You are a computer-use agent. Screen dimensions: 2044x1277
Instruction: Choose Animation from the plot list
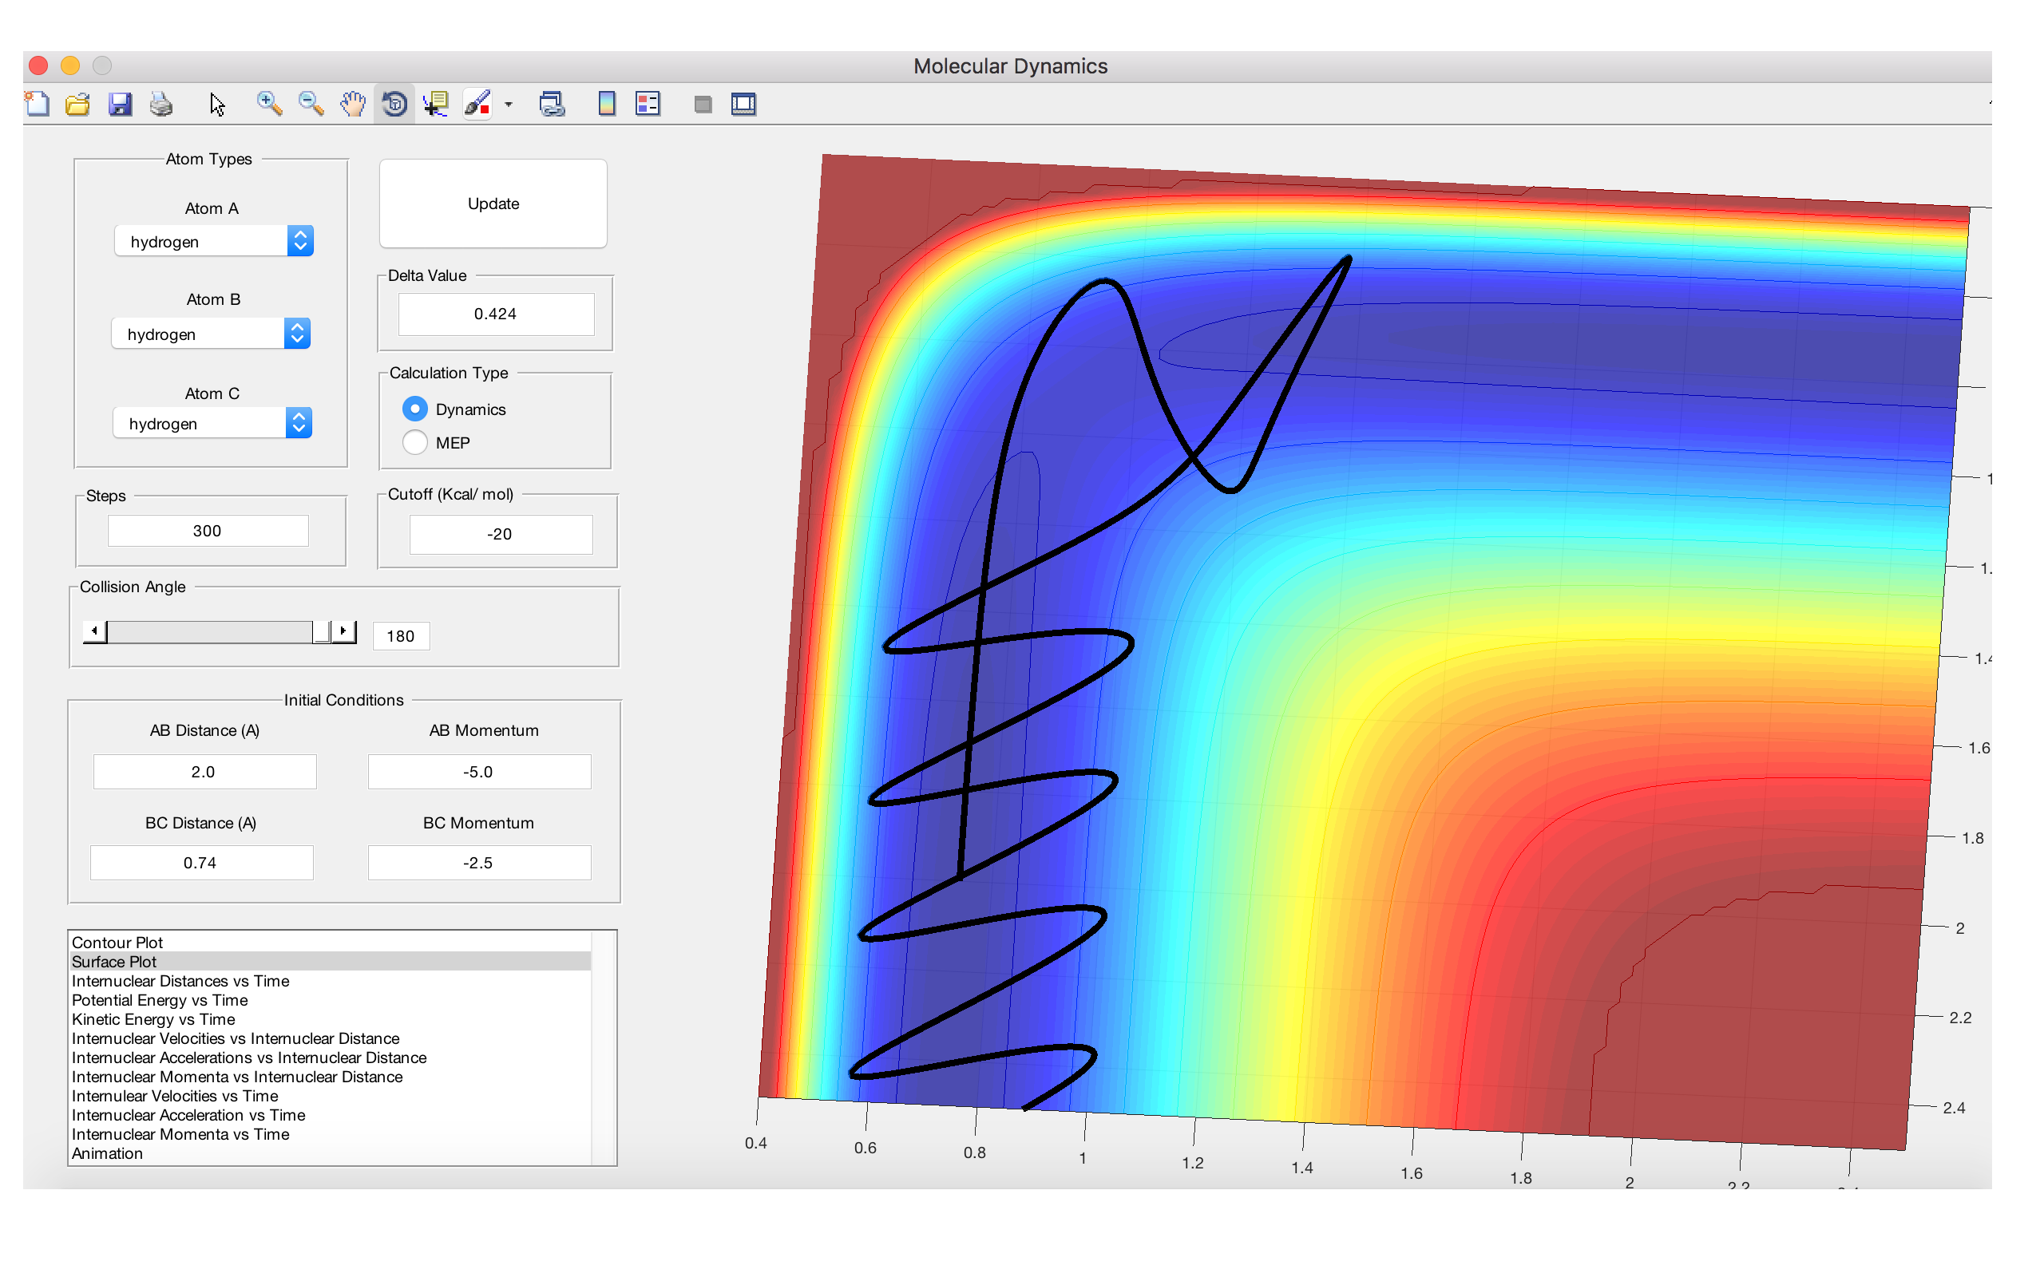(107, 1154)
